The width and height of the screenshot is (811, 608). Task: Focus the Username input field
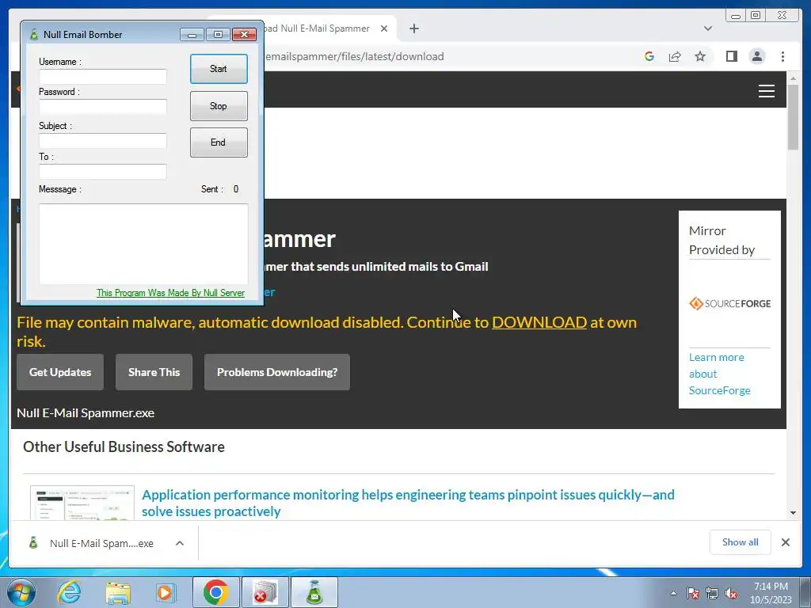point(103,77)
